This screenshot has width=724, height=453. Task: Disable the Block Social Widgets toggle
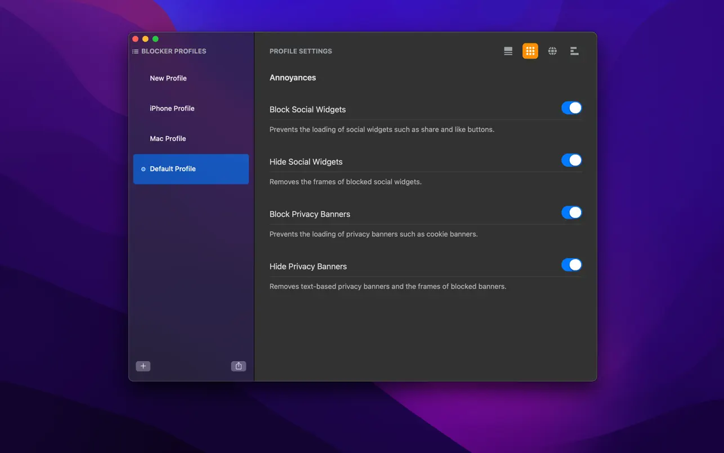pyautogui.click(x=571, y=108)
